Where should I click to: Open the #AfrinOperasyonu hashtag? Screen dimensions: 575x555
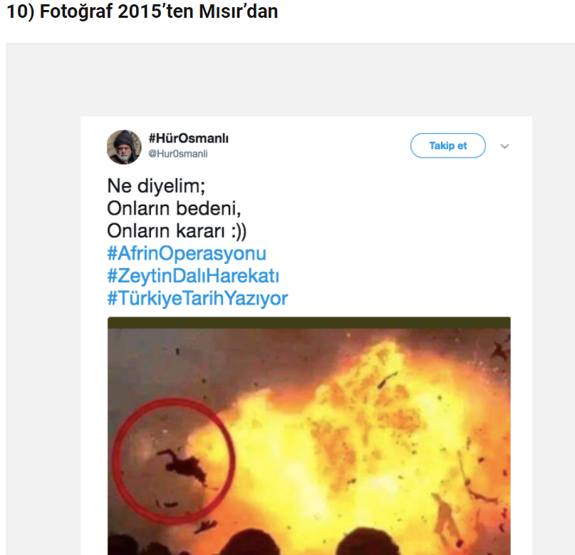(x=187, y=253)
